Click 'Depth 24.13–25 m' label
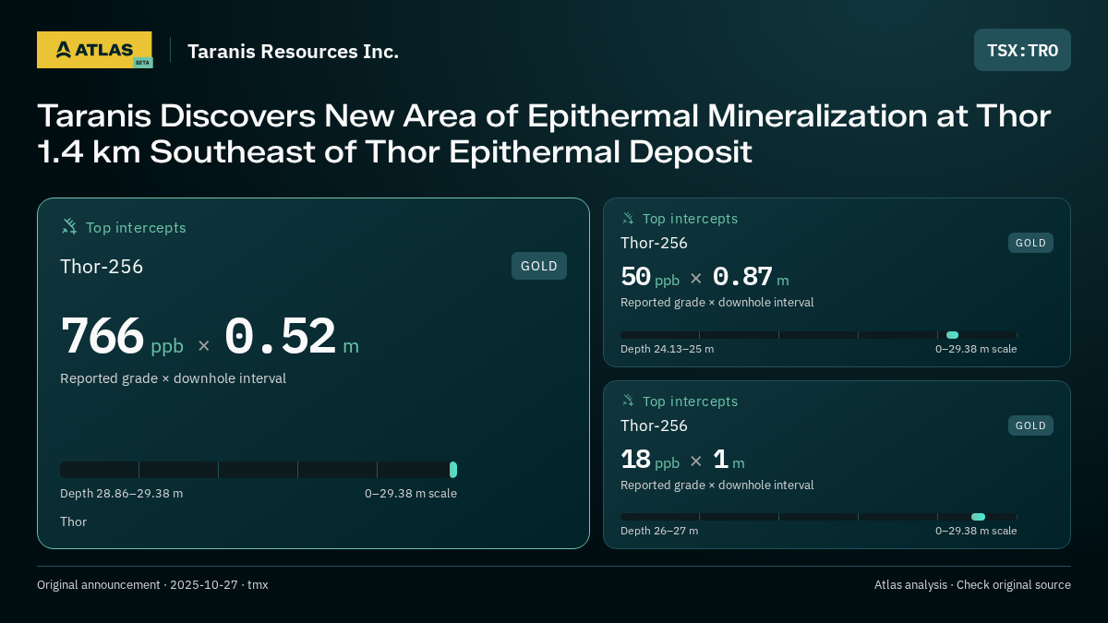 [667, 349]
